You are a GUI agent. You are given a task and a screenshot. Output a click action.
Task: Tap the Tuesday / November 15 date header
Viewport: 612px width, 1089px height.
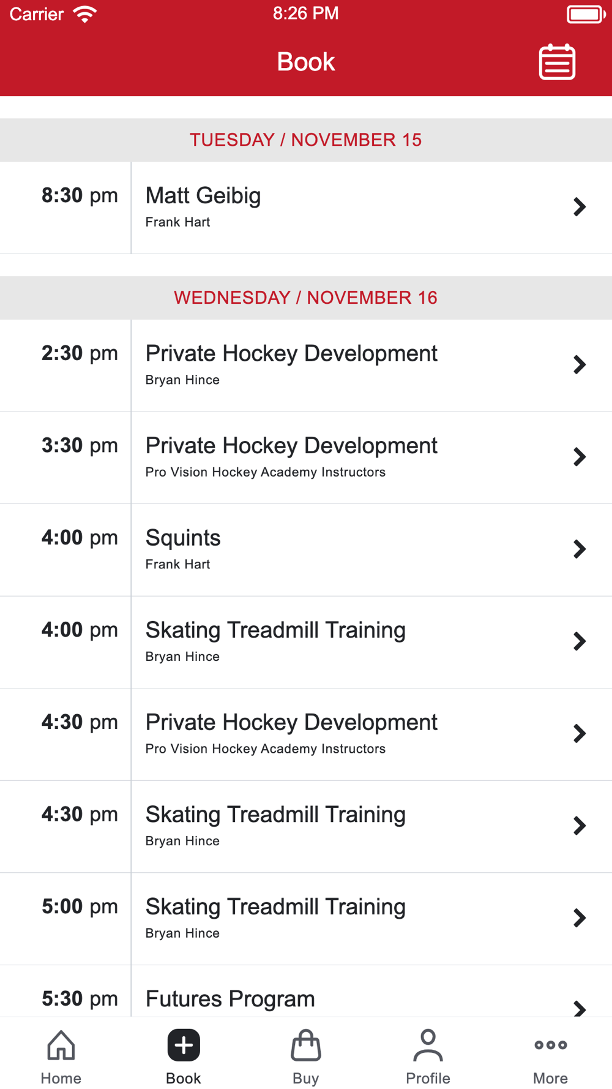(x=306, y=140)
